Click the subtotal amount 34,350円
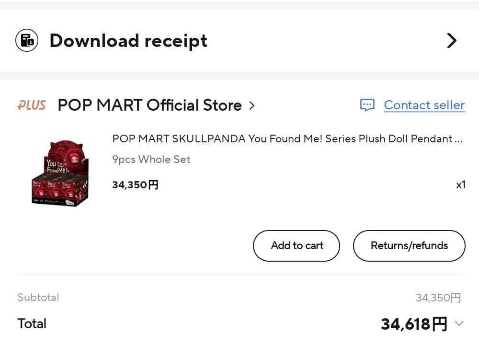The image size is (479, 346). point(438,298)
